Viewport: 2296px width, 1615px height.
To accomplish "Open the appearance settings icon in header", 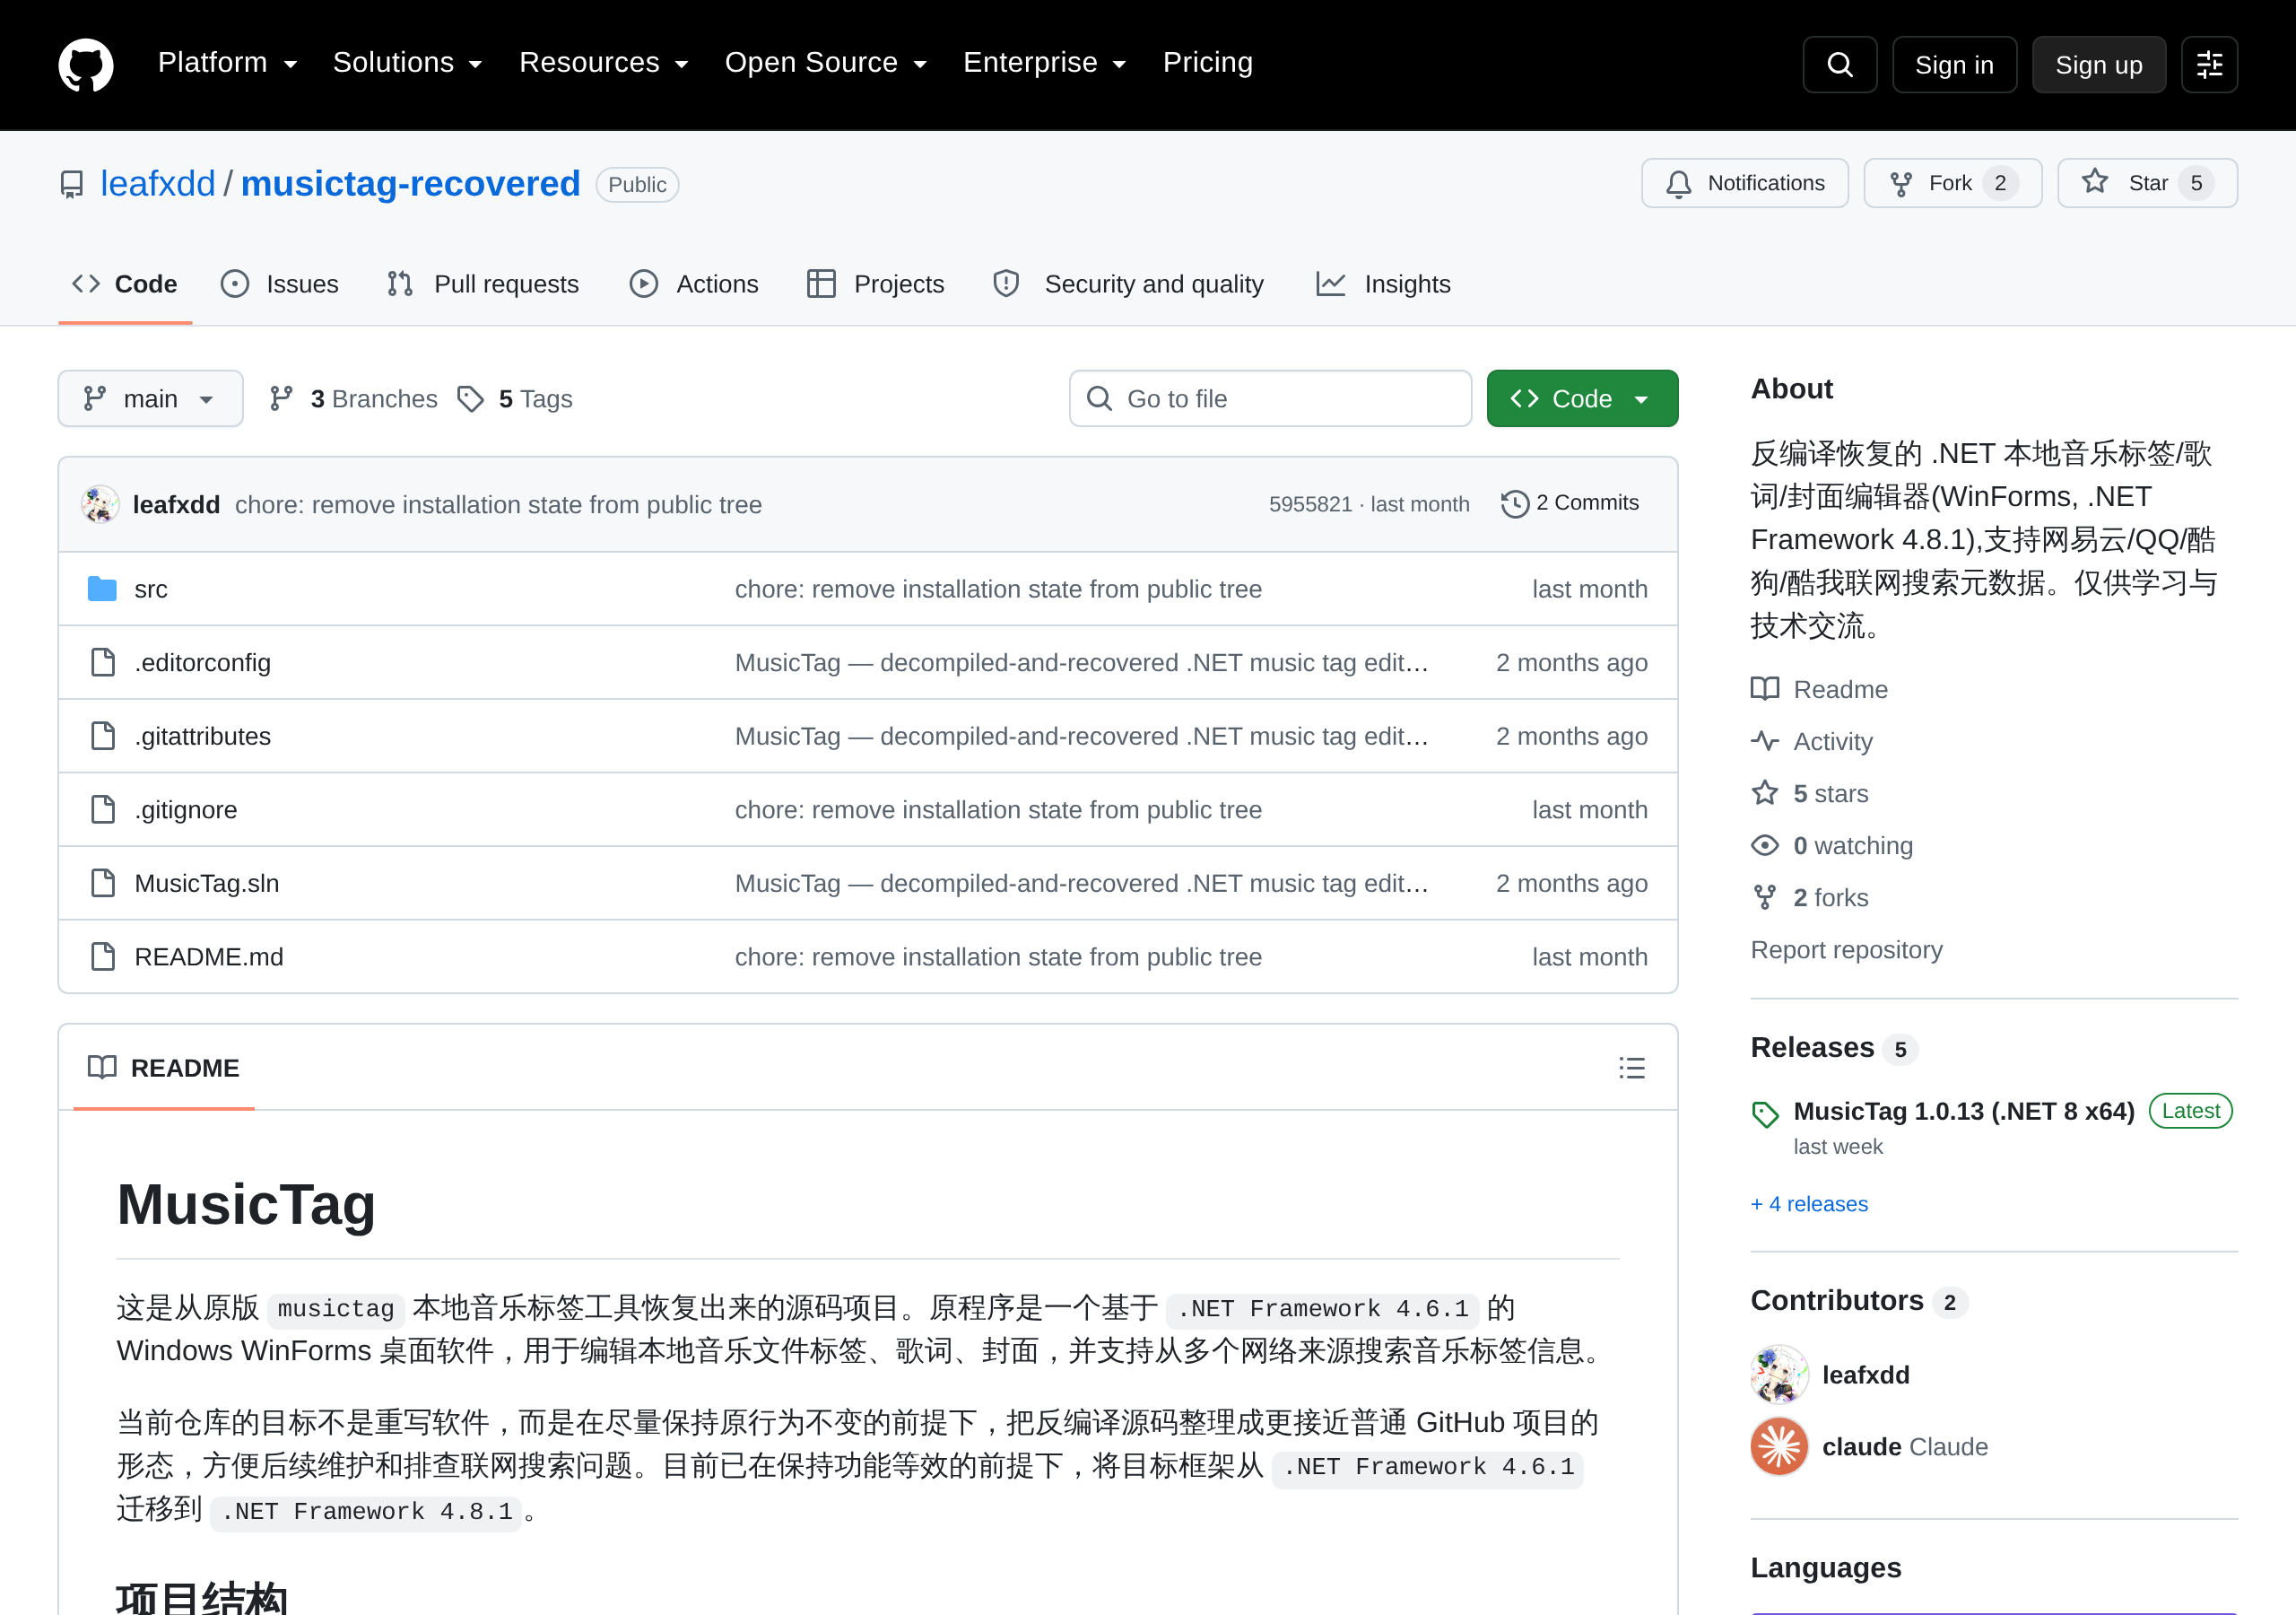I will coord(2209,65).
